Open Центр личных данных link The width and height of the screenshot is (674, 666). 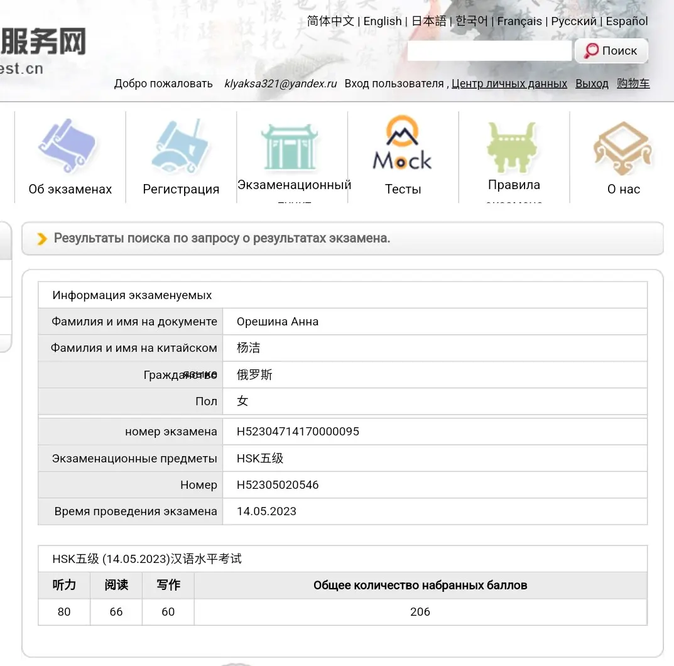pos(509,84)
